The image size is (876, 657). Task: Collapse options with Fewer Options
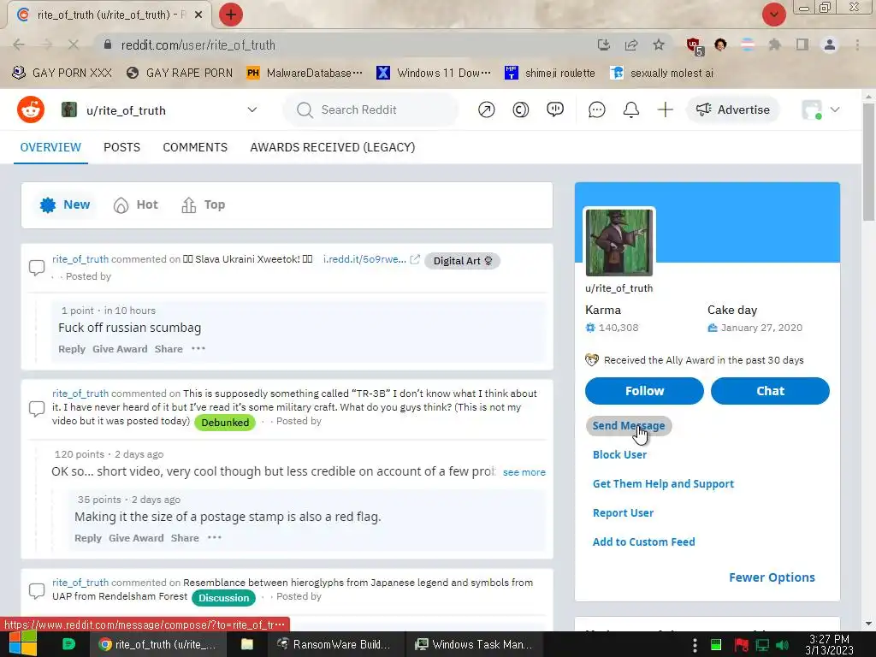pos(772,577)
